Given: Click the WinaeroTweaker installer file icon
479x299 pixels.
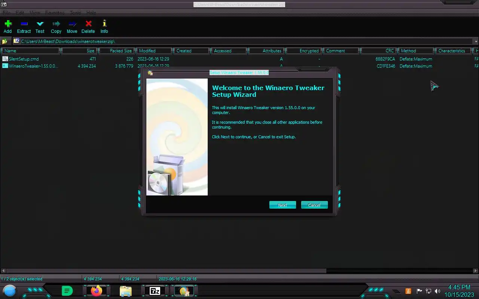Looking at the screenshot, I should click(5, 66).
